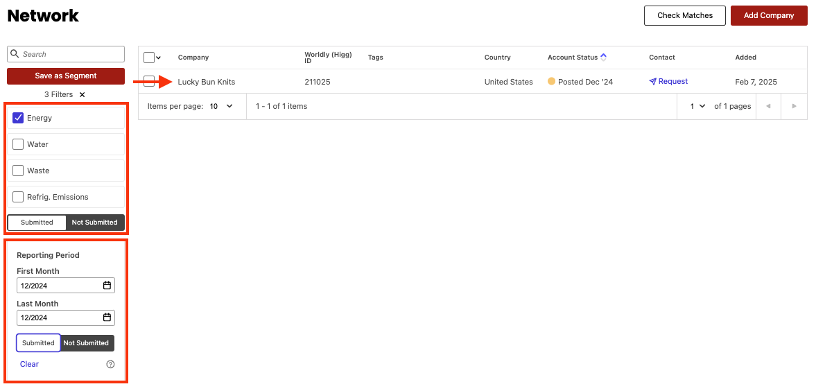Viewport: 816px width, 391px height.
Task: Click the Added column header
Action: [x=746, y=58]
